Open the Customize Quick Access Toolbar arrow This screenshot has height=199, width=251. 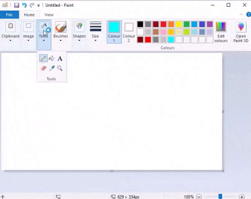pos(38,5)
